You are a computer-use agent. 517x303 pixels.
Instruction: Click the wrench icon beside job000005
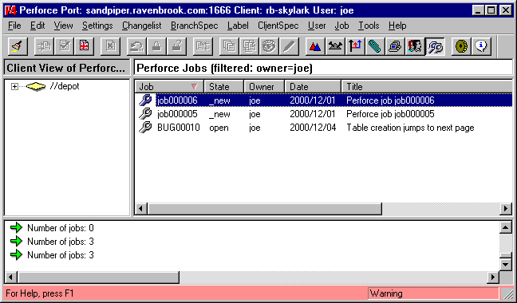[145, 113]
